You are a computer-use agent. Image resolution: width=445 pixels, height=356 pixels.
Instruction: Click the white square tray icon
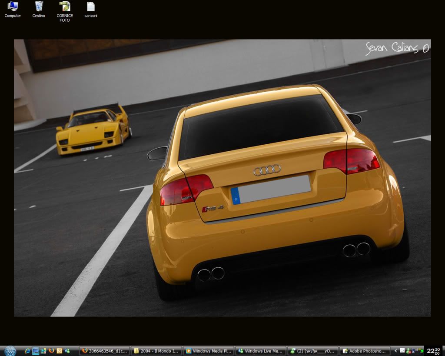(x=402, y=351)
